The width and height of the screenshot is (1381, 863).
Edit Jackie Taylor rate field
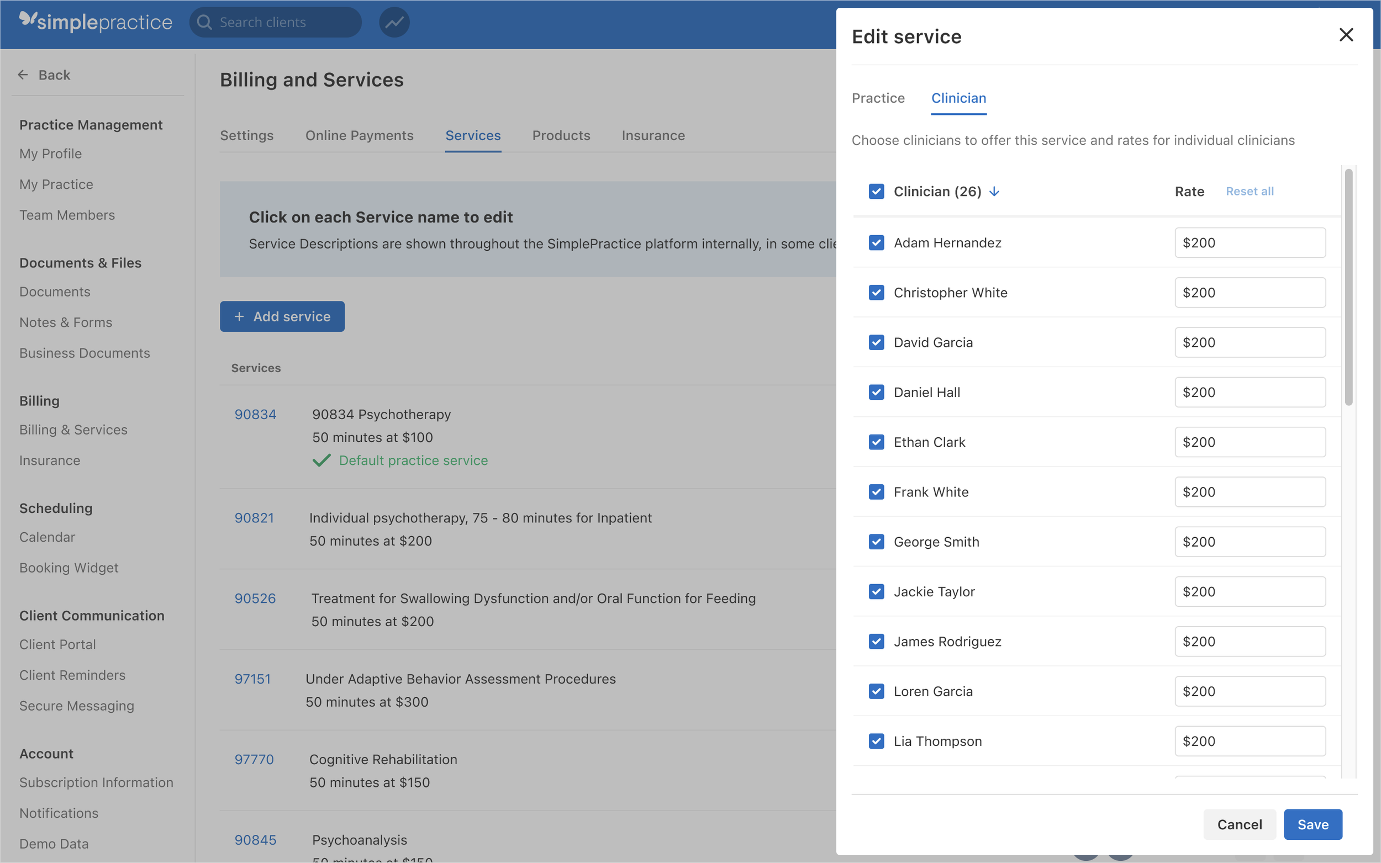[1250, 591]
